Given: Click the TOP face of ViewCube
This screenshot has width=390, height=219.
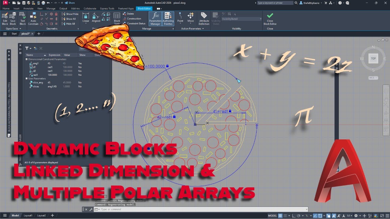Looking at the screenshot, I should 373,58.
